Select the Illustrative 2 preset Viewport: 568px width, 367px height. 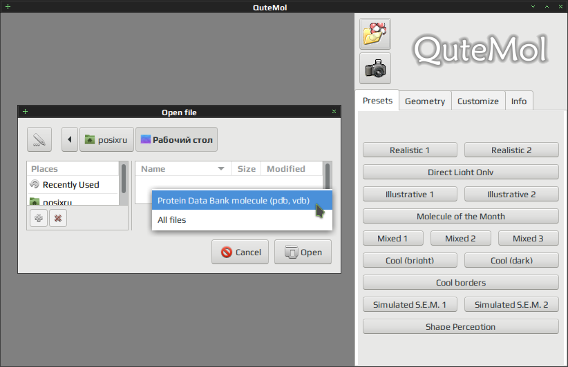pos(511,194)
